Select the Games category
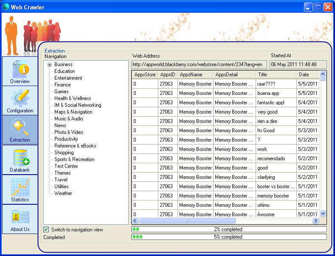This screenshot has height=256, width=335. click(61, 92)
